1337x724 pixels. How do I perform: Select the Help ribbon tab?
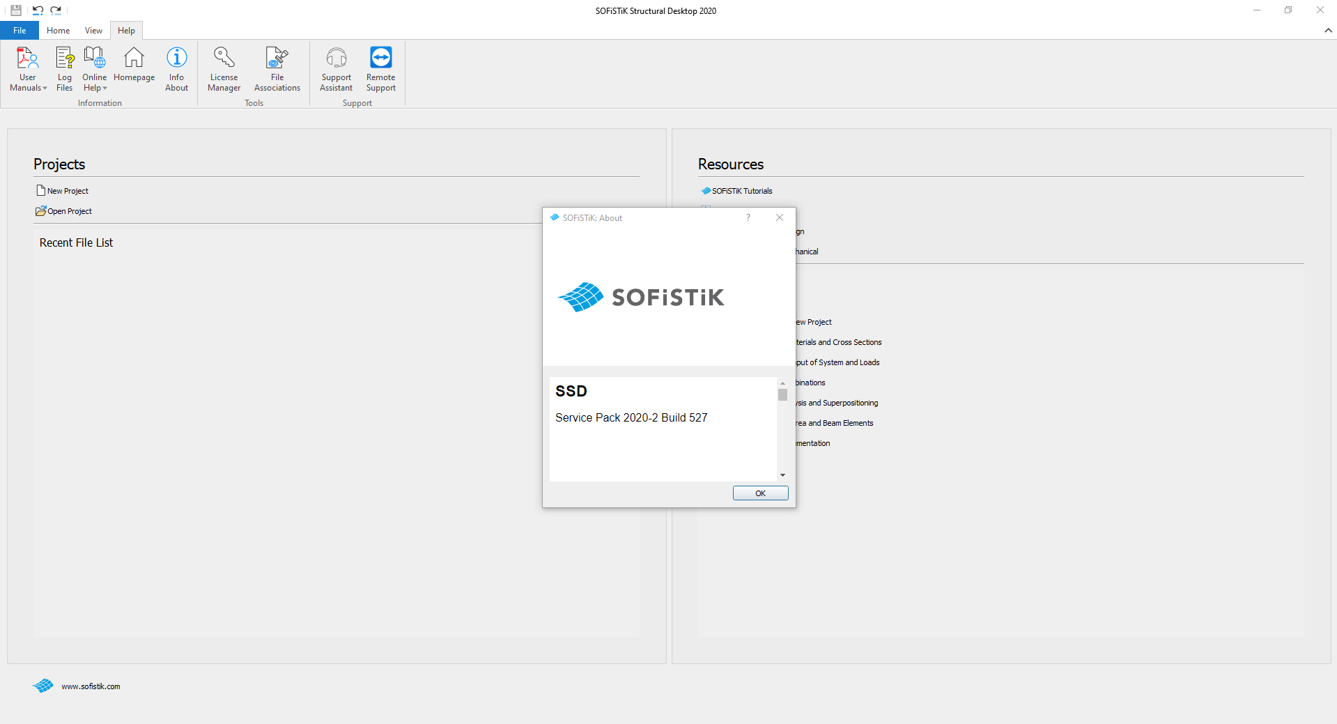(126, 31)
